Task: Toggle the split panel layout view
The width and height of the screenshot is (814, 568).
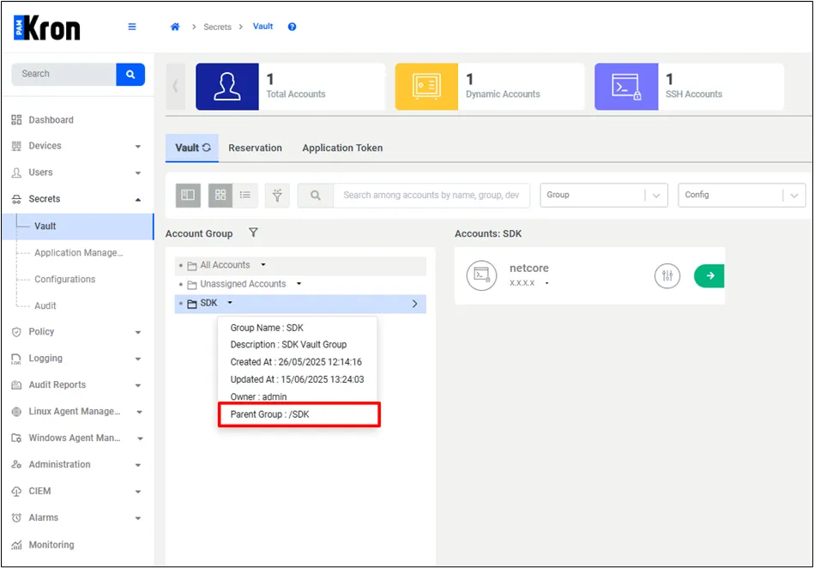Action: [188, 196]
